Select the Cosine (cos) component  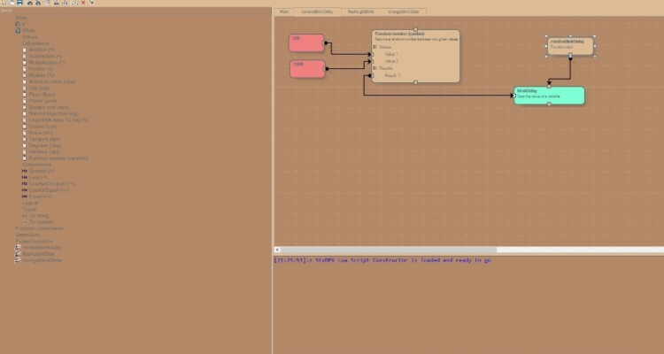click(x=42, y=126)
